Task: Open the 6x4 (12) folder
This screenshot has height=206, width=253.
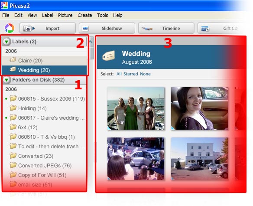Action: point(28,128)
